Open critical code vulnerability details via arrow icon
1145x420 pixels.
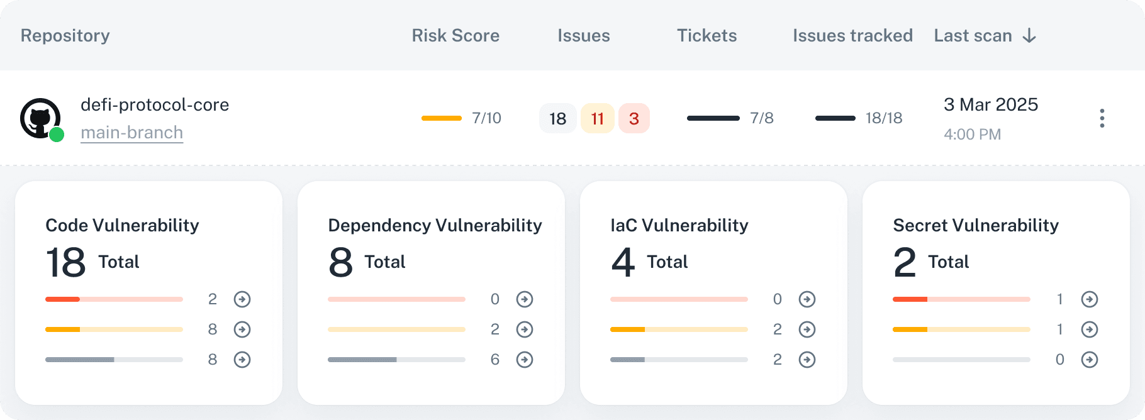point(243,299)
